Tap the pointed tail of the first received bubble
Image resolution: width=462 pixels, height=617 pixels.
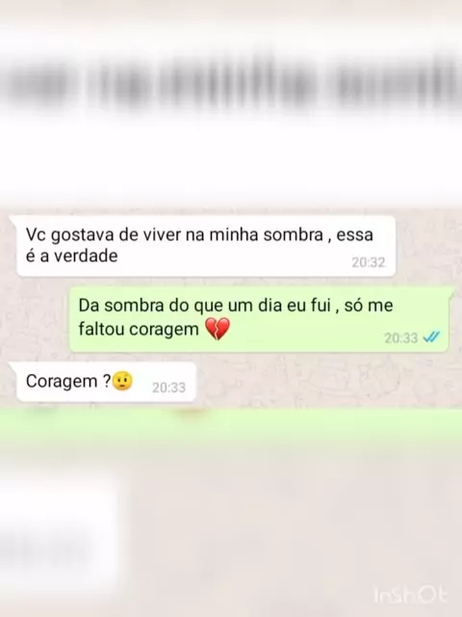[x=13, y=220]
